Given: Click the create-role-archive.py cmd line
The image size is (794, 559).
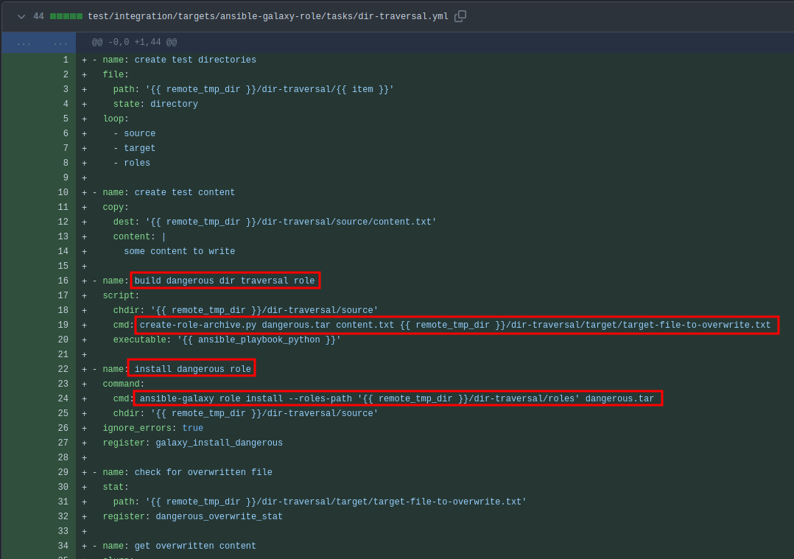Looking at the screenshot, I should pos(456,325).
